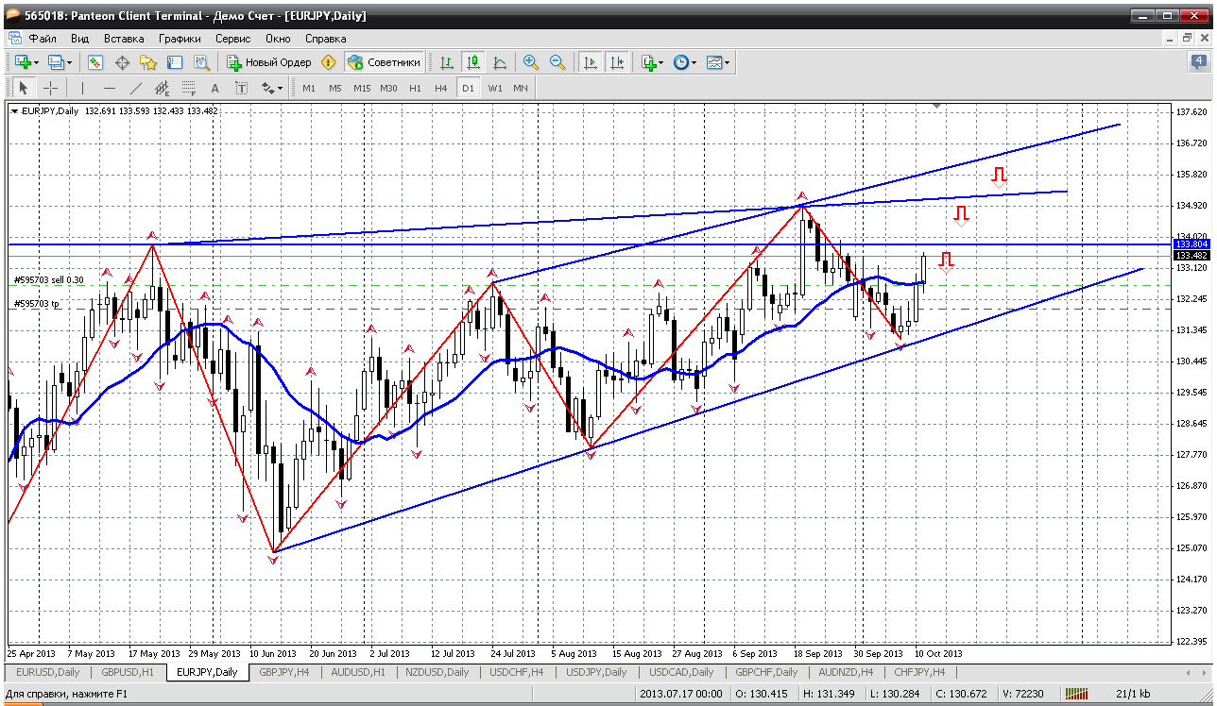Set timeframe to M15
1217x706 pixels.
tap(362, 88)
